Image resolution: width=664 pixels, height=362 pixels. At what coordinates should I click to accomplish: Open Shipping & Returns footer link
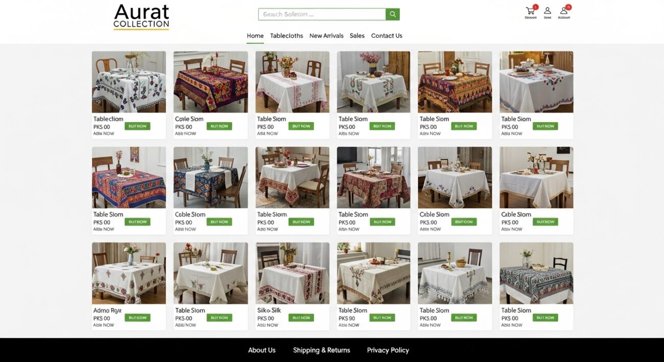point(321,350)
